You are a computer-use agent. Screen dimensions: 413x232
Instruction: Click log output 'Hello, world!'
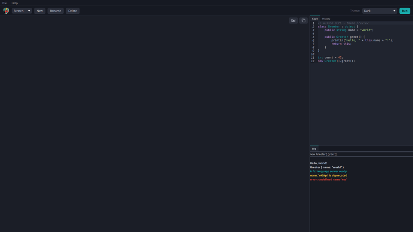point(318,163)
